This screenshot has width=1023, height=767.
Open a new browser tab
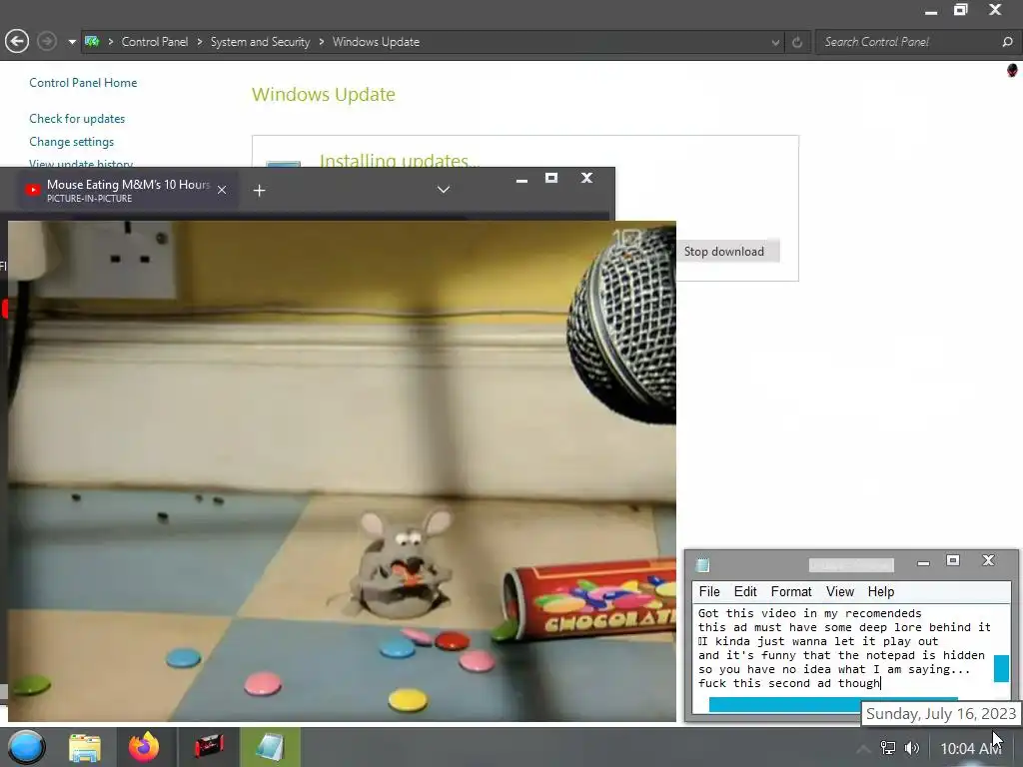click(x=259, y=191)
